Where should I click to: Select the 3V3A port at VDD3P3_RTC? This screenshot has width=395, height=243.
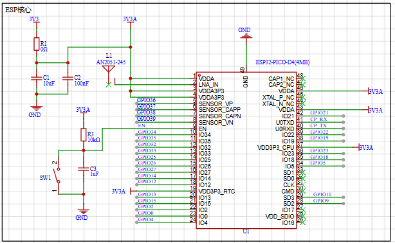118,192
